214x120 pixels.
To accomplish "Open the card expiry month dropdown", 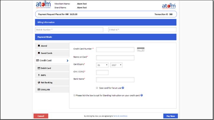I will point(102,65).
